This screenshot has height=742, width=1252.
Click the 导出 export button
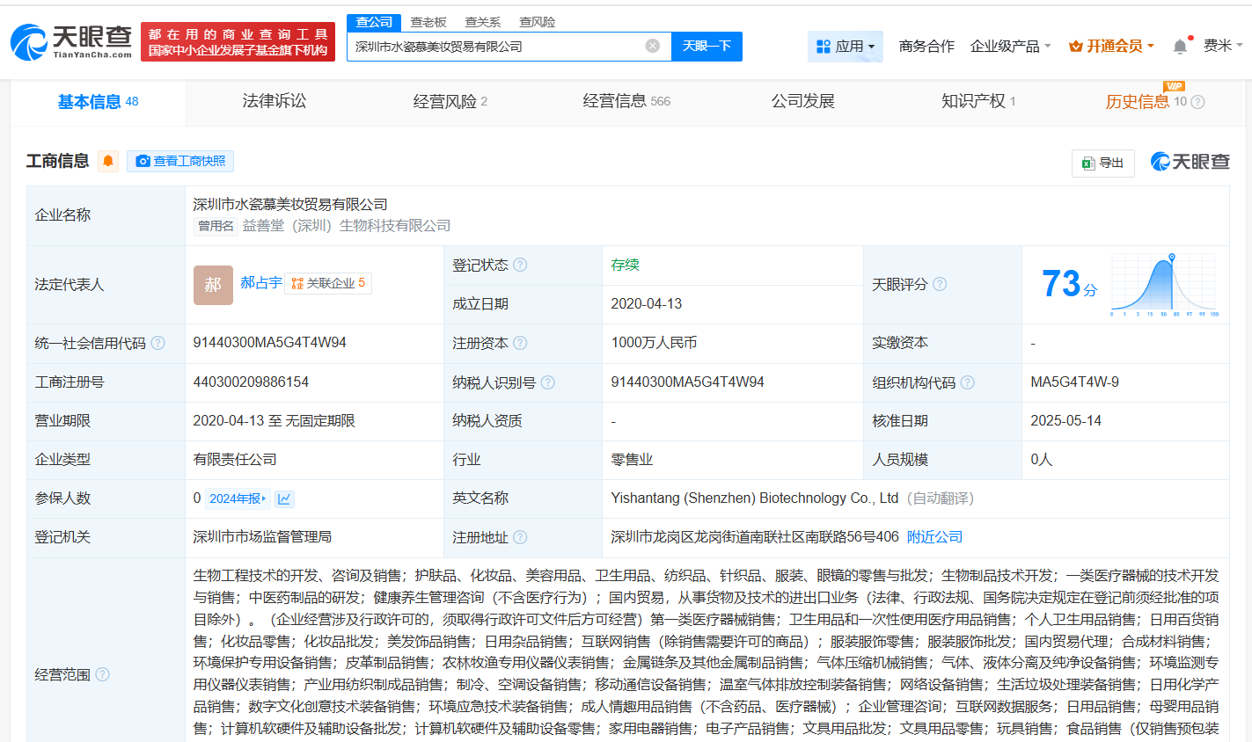[1103, 163]
